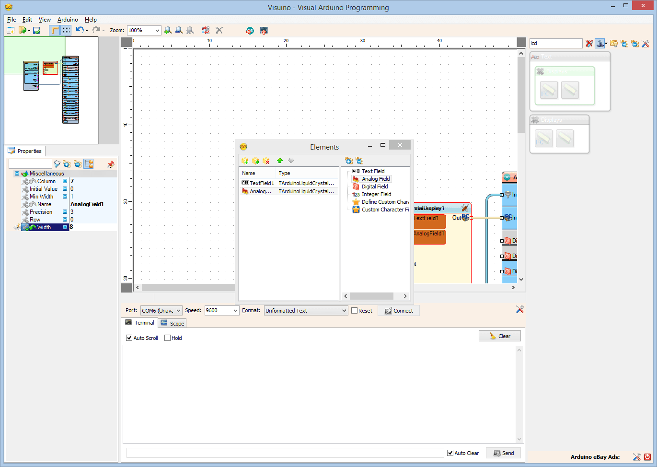657x467 pixels.
Task: Clear the component search filter
Action: coord(589,43)
